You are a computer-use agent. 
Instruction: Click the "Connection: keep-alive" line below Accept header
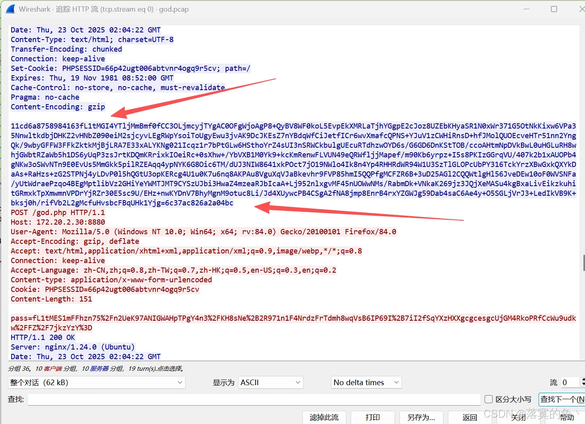click(x=58, y=261)
